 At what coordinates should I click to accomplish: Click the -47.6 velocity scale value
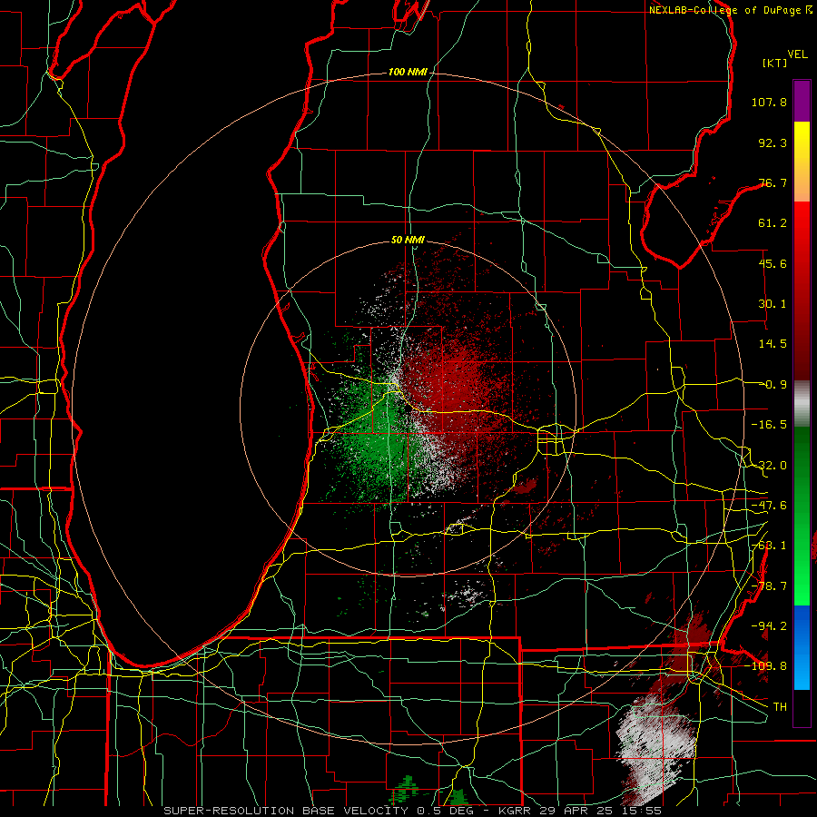click(x=769, y=506)
